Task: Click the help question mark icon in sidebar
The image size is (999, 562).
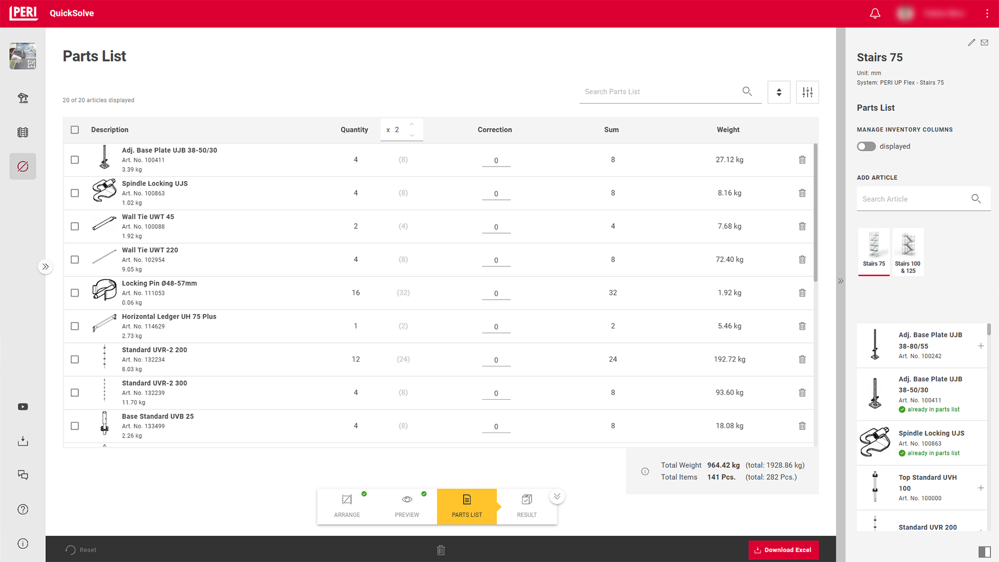Action: coord(23,509)
